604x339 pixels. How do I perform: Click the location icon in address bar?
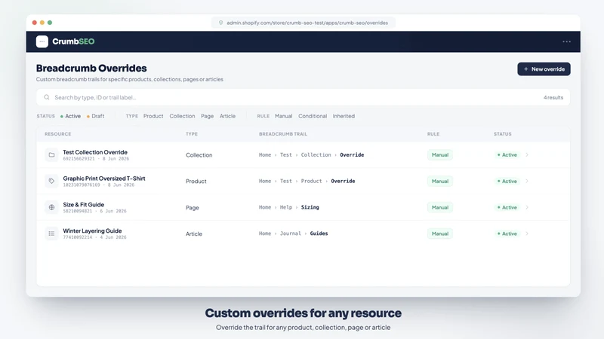pyautogui.click(x=220, y=23)
